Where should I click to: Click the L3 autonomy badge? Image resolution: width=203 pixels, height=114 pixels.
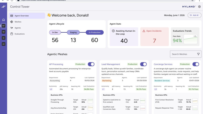155,89
